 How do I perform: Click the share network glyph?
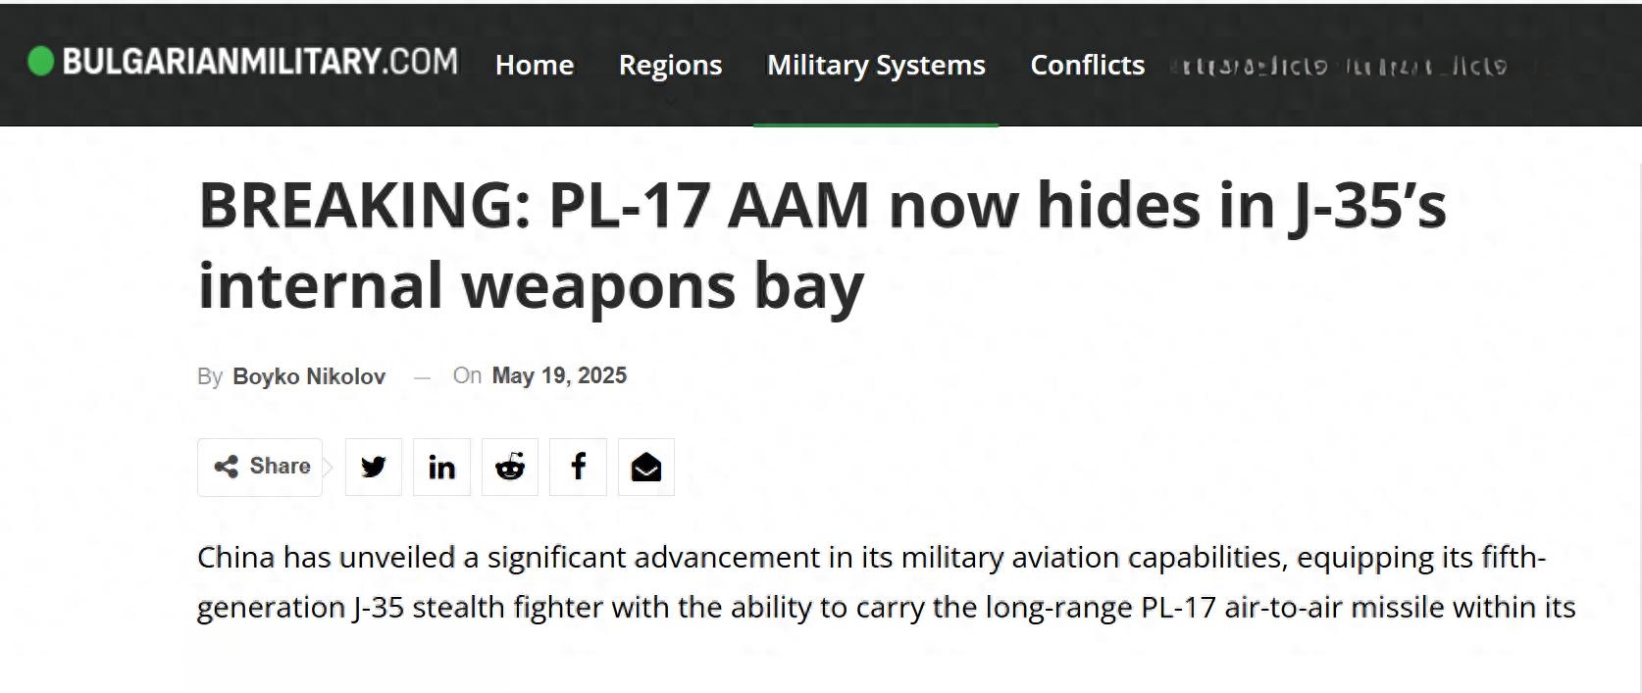[x=227, y=467]
